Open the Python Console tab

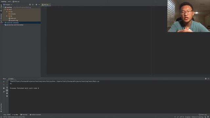pyautogui.click(x=35, y=115)
